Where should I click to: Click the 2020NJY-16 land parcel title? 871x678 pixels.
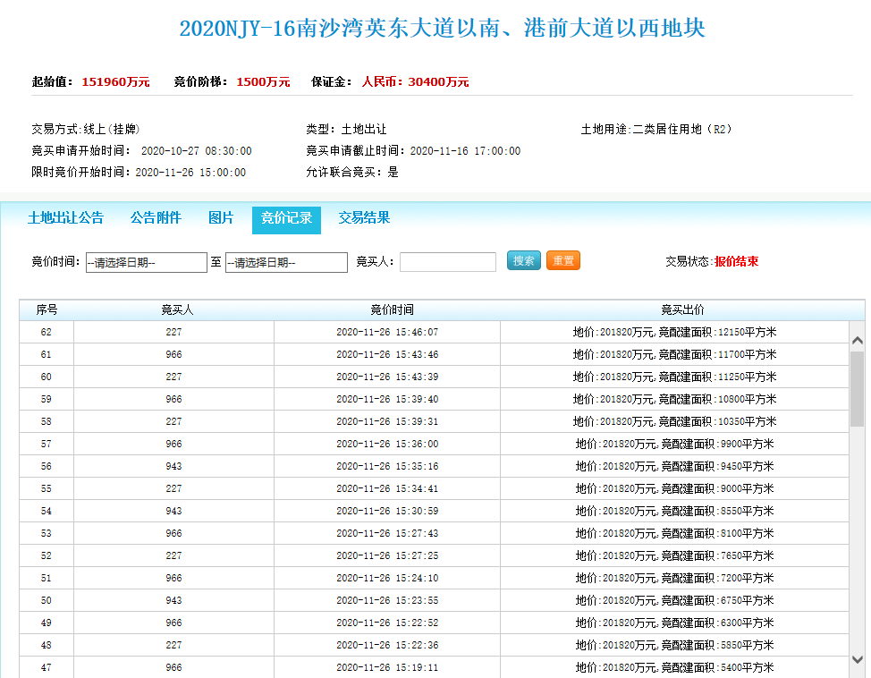pos(442,29)
